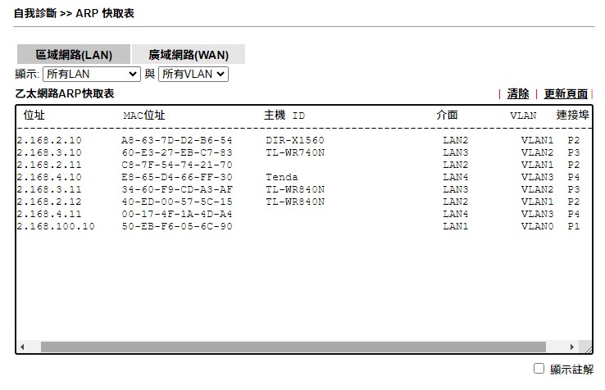Click MAC address 50-EB-F6-05-6C-90
This screenshot has width=605, height=390.
click(x=176, y=226)
